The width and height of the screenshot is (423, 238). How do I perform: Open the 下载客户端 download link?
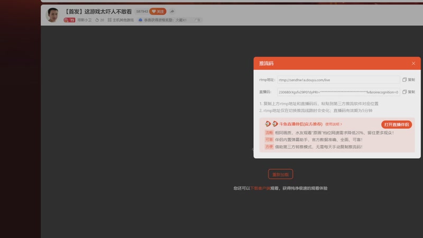click(260, 188)
